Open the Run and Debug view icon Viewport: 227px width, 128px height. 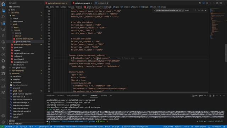(x=3, y=17)
